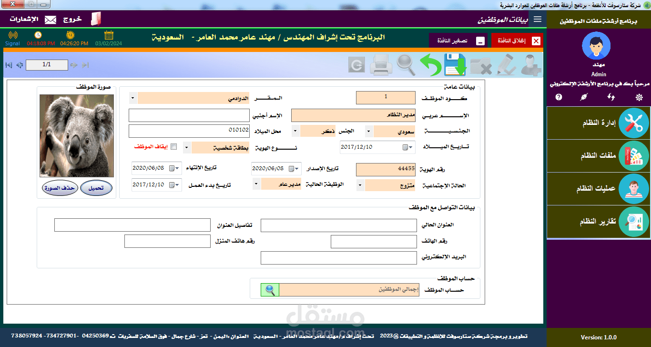Go to first record
The image size is (651, 347).
9,65
